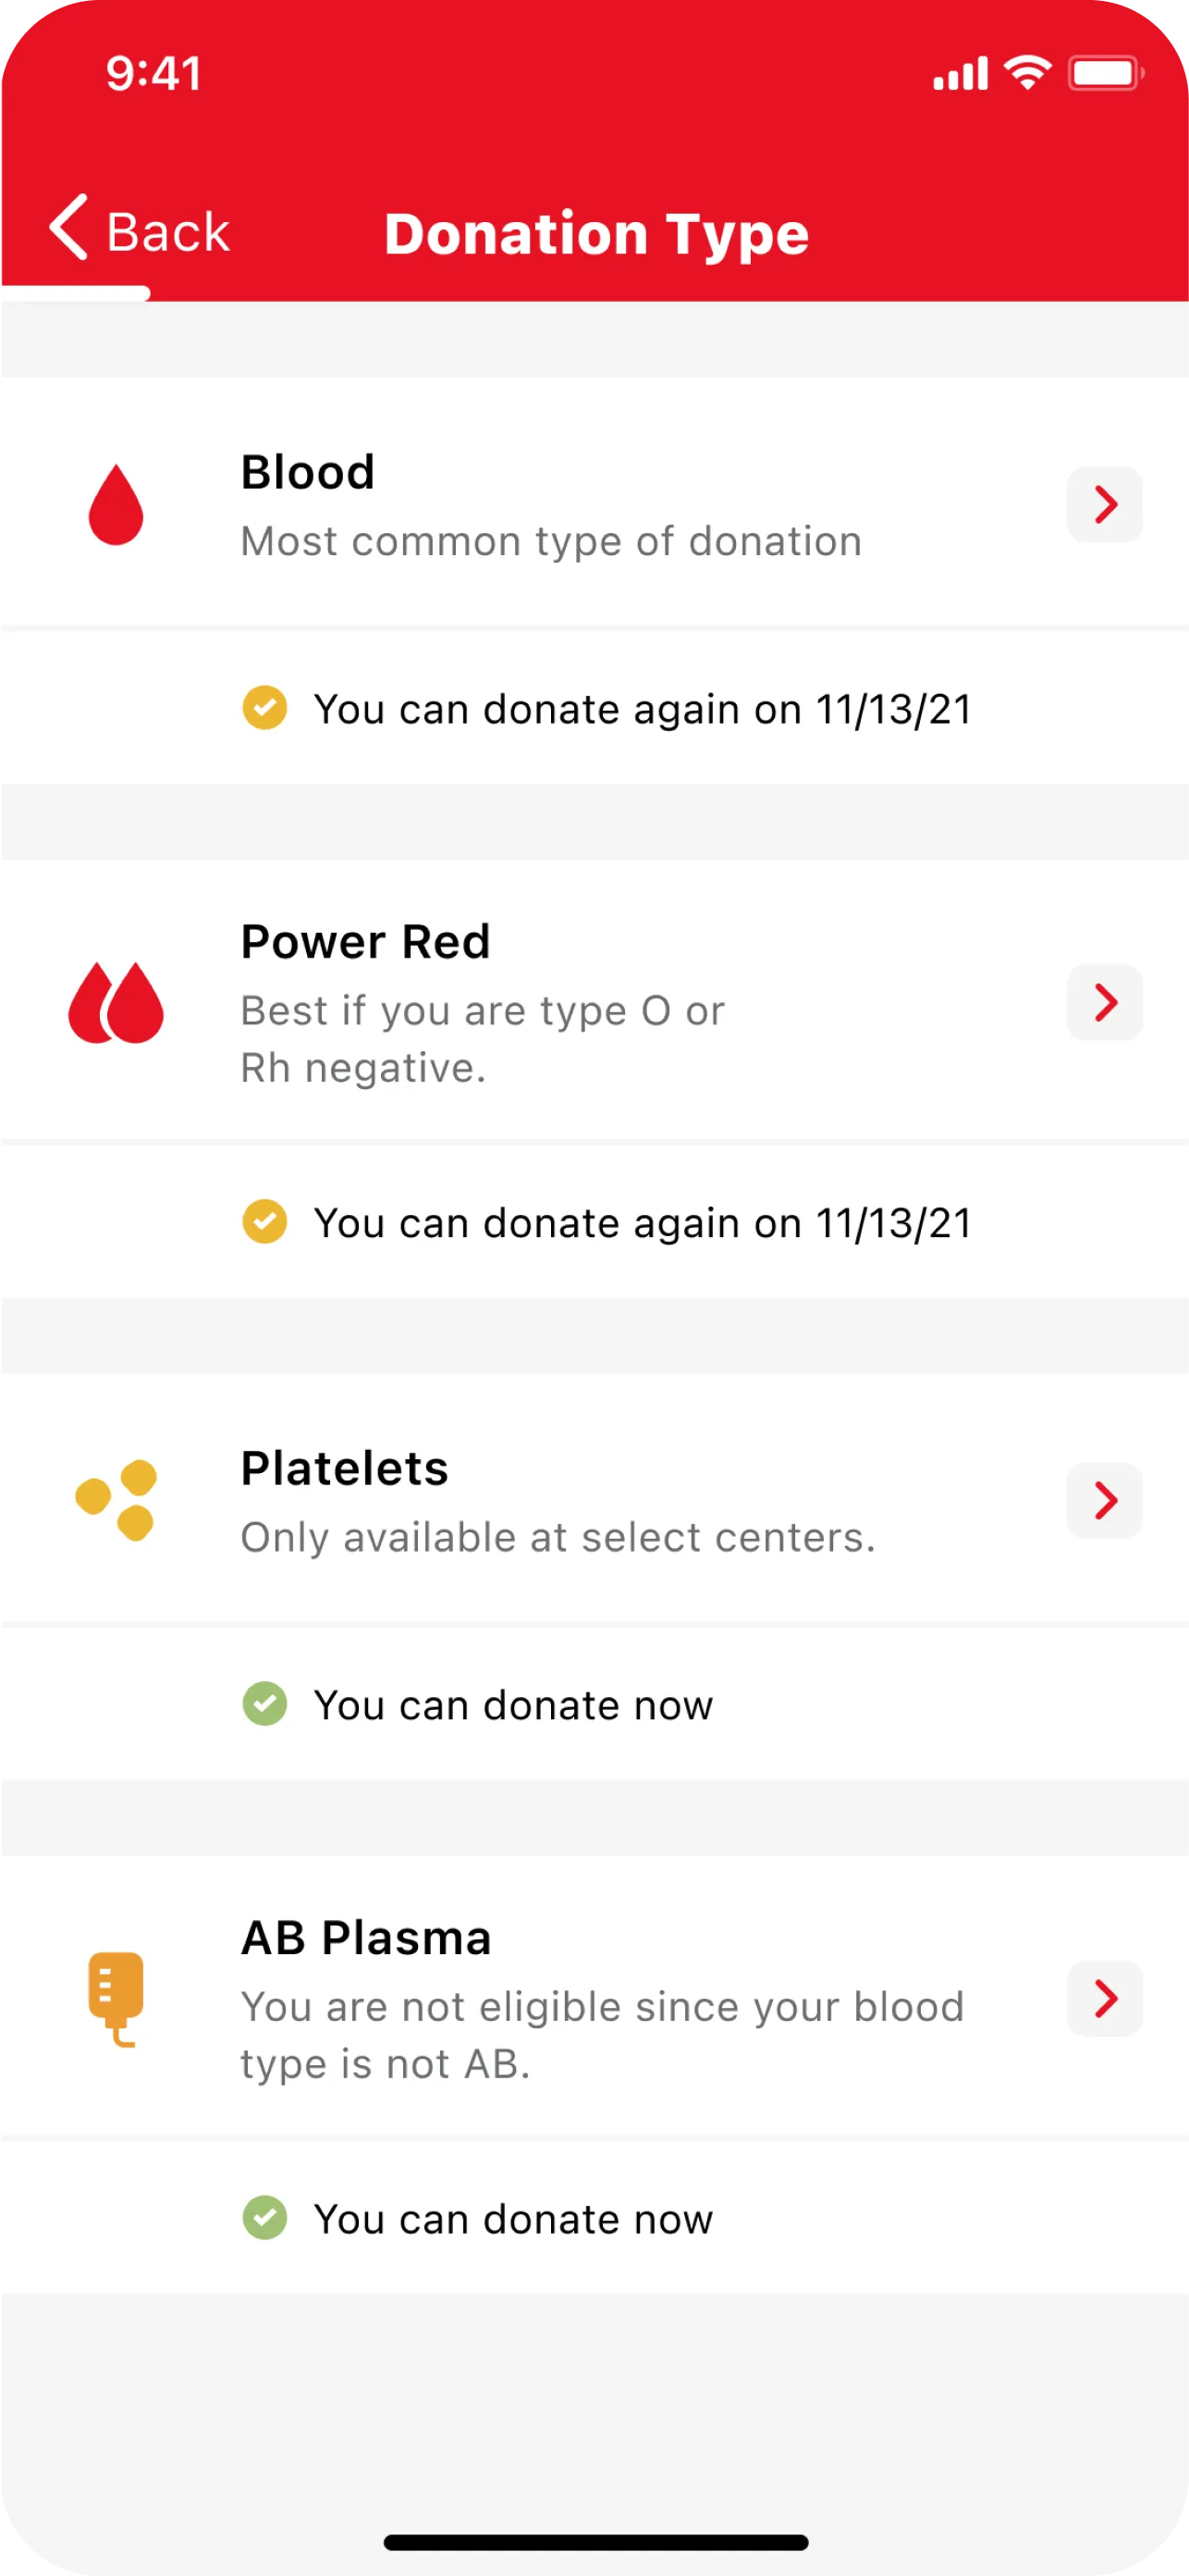
Task: Tap the orange AB Plasma bag icon
Action: 116,1998
